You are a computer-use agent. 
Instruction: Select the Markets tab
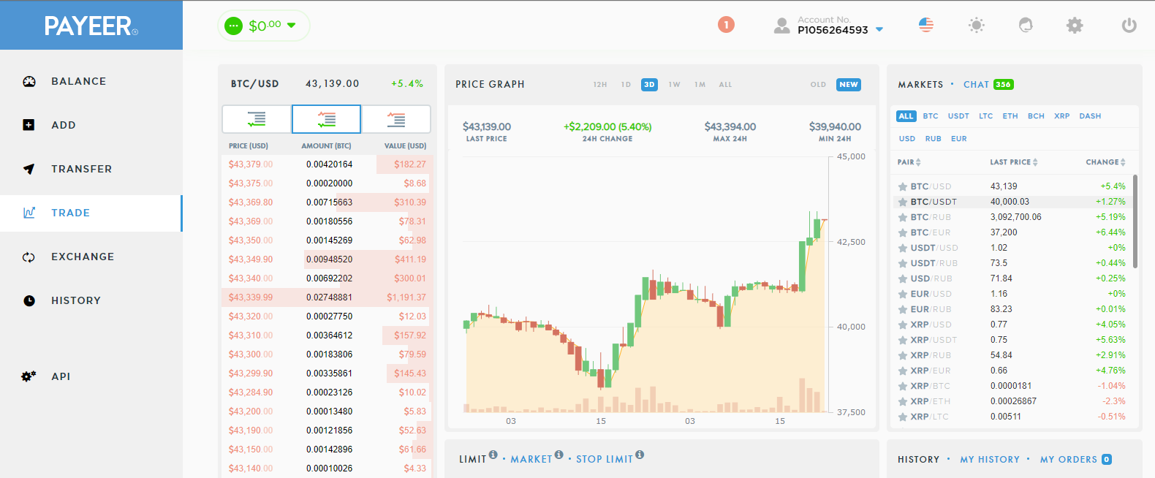click(x=920, y=85)
